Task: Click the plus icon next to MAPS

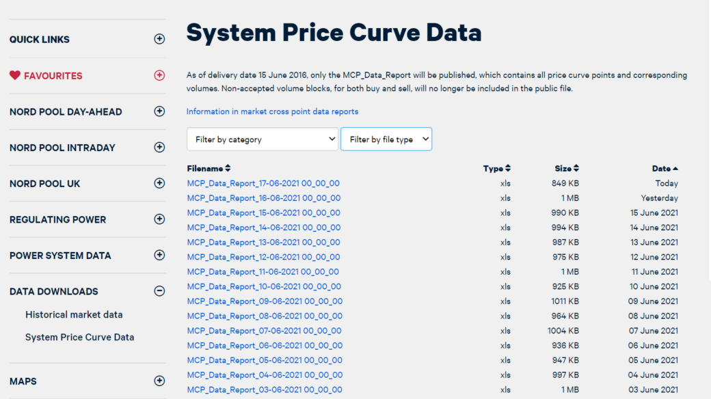Action: pyautogui.click(x=159, y=381)
